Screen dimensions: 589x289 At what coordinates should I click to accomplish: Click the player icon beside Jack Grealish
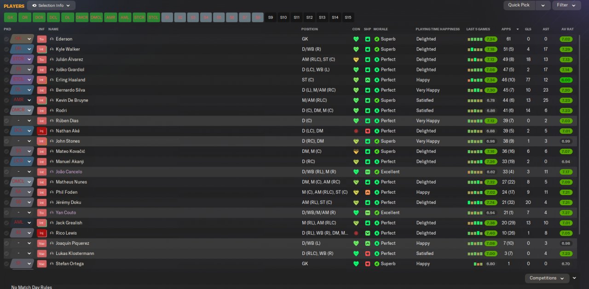coord(52,223)
